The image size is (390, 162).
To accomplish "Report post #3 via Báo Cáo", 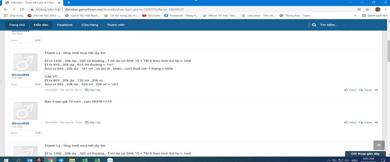I will pyautogui.click(x=93, y=90).
